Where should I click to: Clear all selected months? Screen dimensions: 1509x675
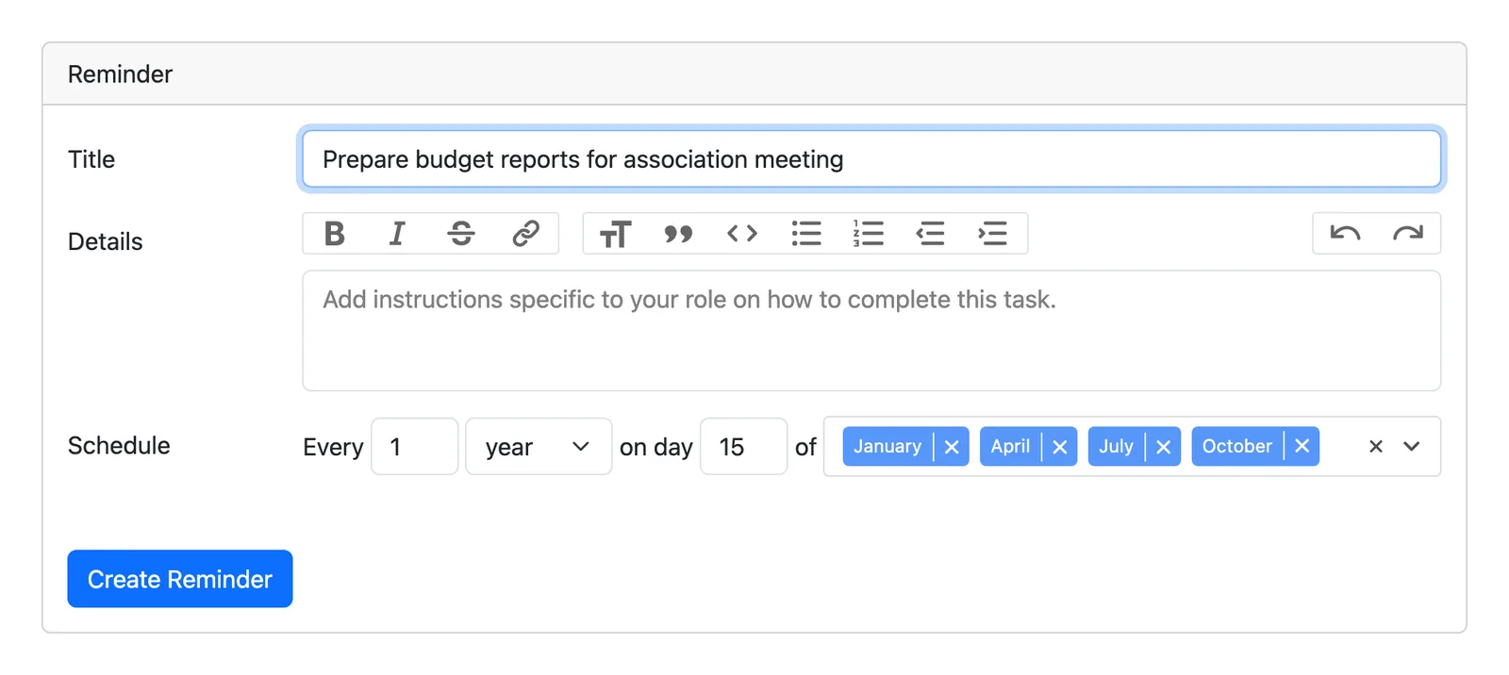[x=1376, y=447]
